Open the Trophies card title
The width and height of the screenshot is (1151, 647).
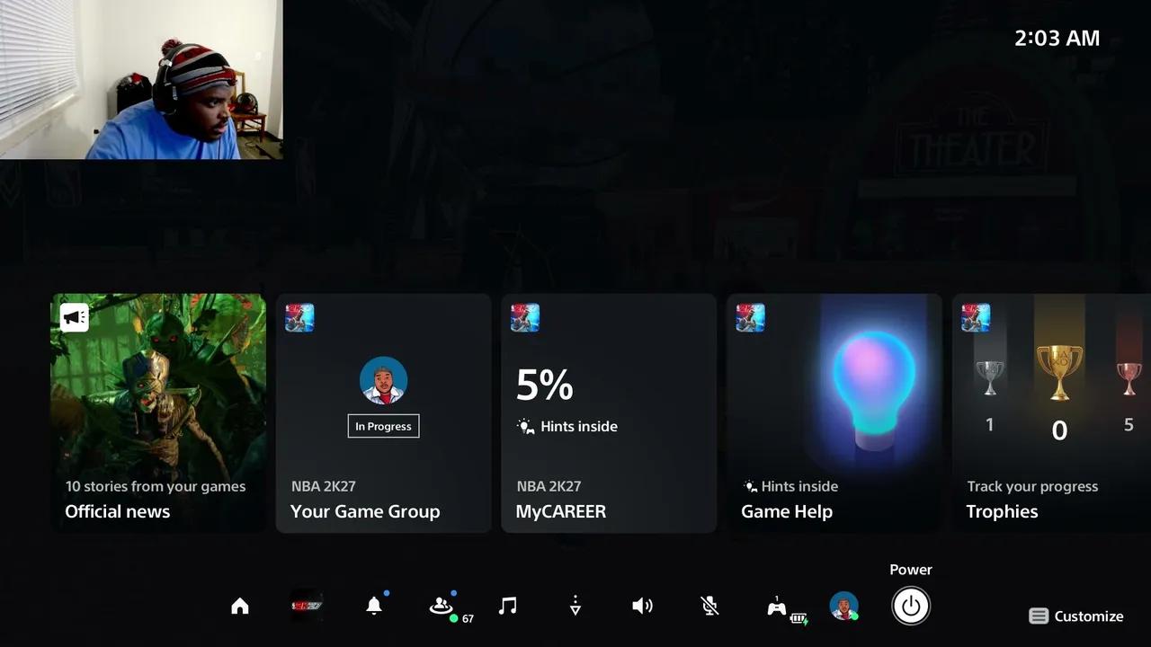[x=1002, y=511]
